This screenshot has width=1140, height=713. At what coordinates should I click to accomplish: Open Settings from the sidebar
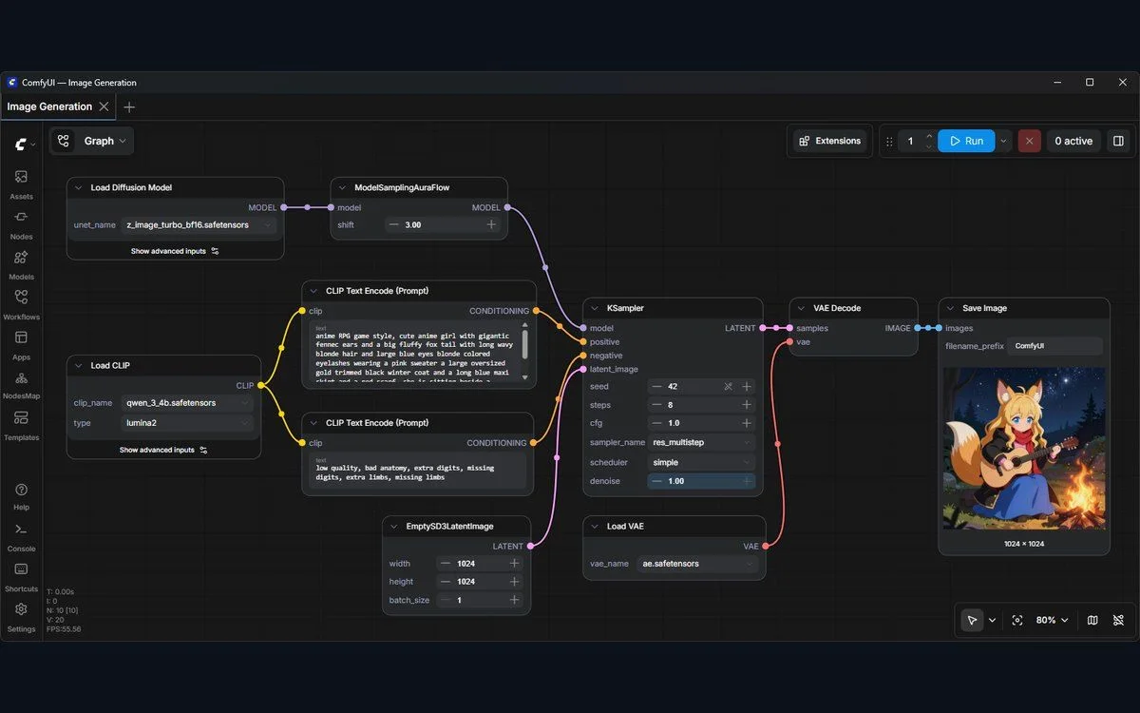[21, 616]
